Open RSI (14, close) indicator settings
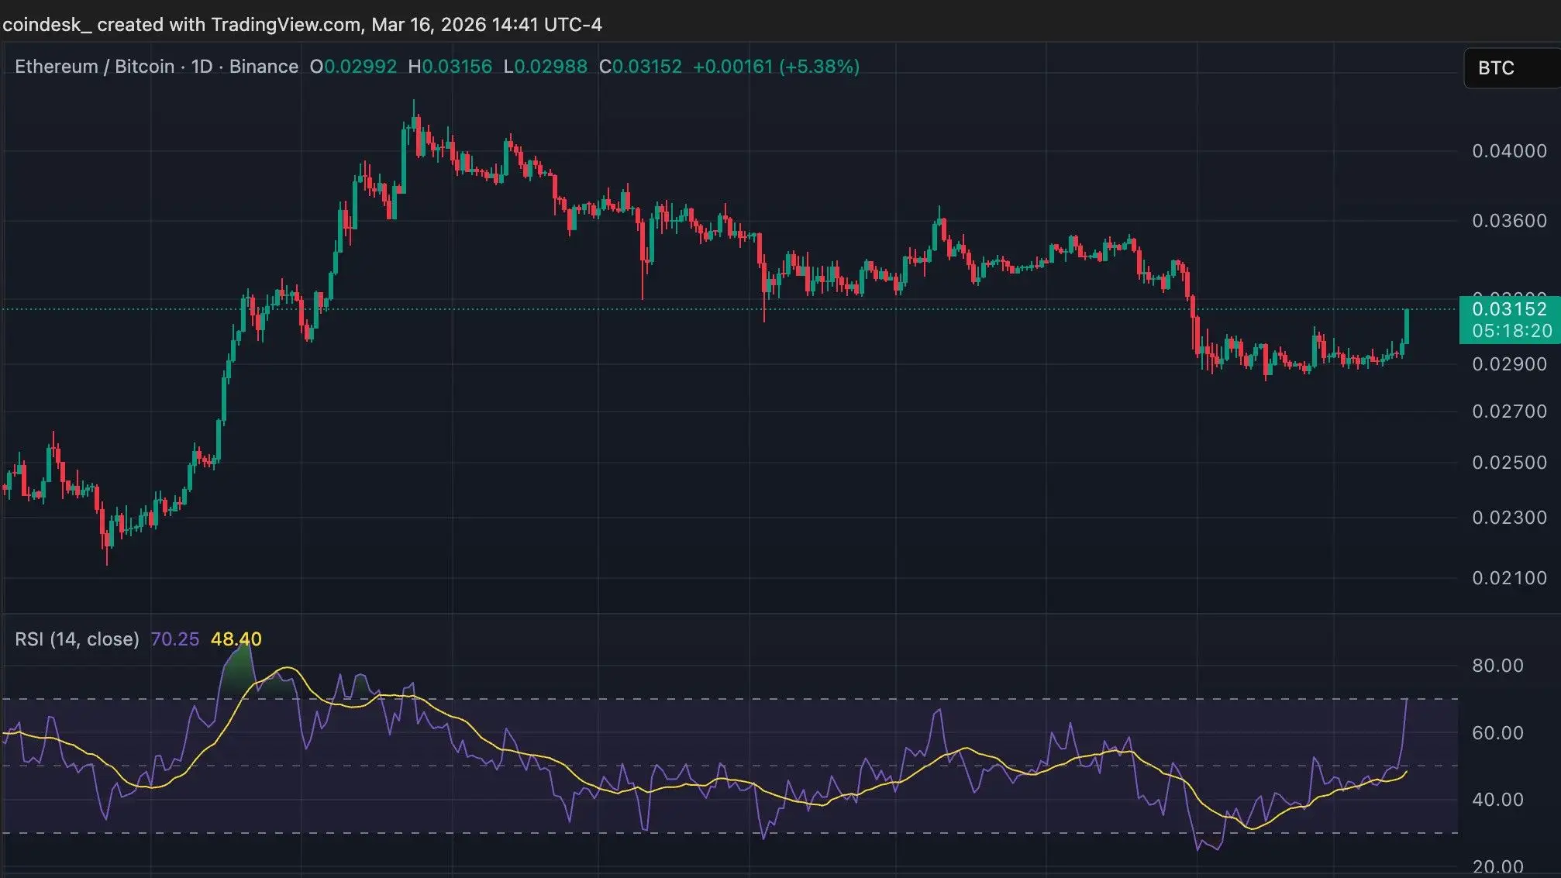1561x878 pixels. click(76, 639)
